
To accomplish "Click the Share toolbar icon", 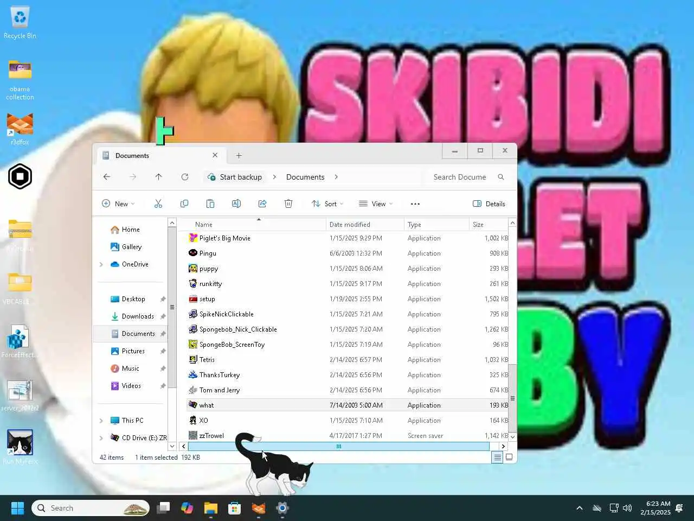I will tap(262, 204).
